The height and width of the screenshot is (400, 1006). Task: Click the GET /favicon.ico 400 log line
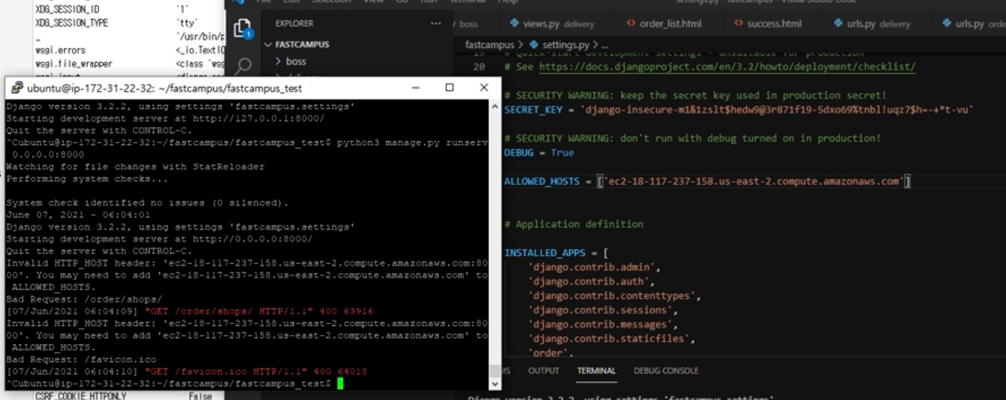tap(187, 371)
